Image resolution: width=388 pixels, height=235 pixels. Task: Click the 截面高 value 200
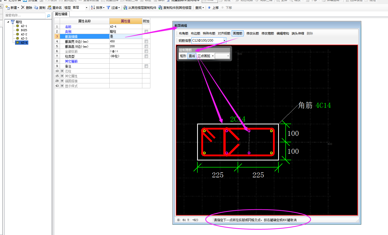(126, 46)
